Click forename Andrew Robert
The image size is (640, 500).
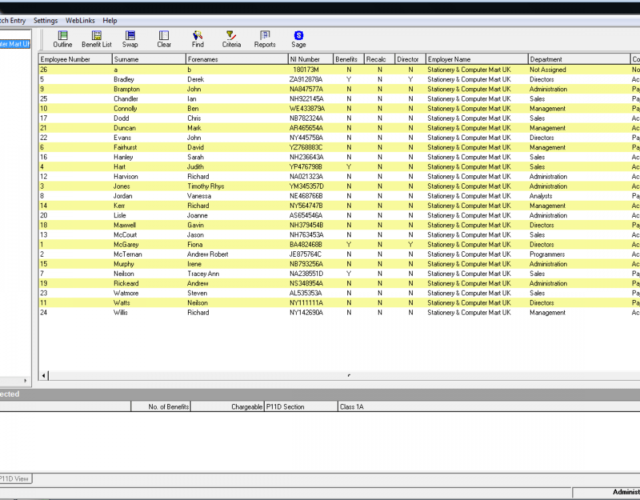(208, 254)
